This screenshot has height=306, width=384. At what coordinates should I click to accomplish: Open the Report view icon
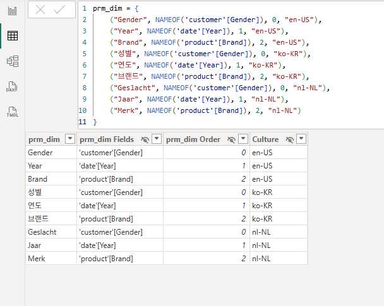click(13, 11)
